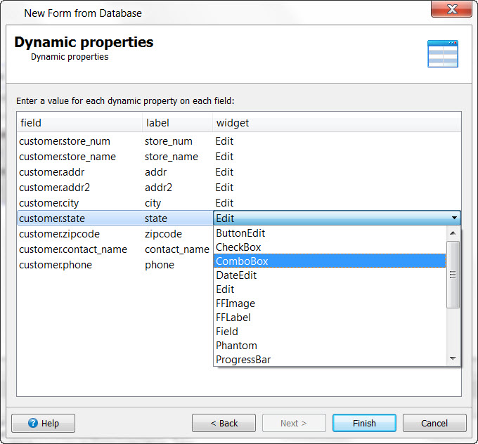Choose FFImage from the dropdown list

pyautogui.click(x=235, y=303)
